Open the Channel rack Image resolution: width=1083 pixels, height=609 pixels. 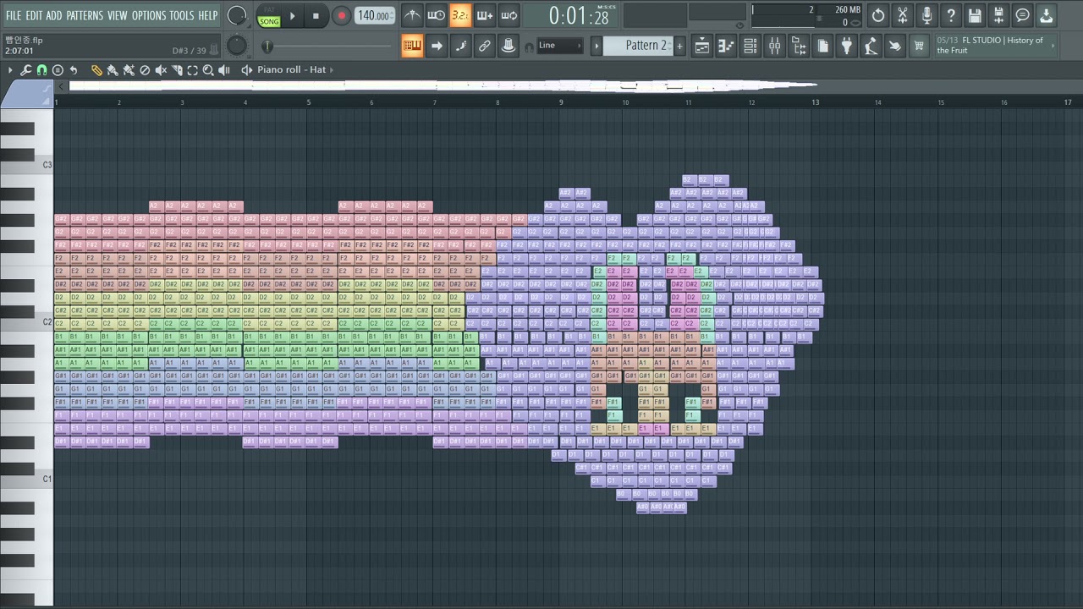[750, 46]
